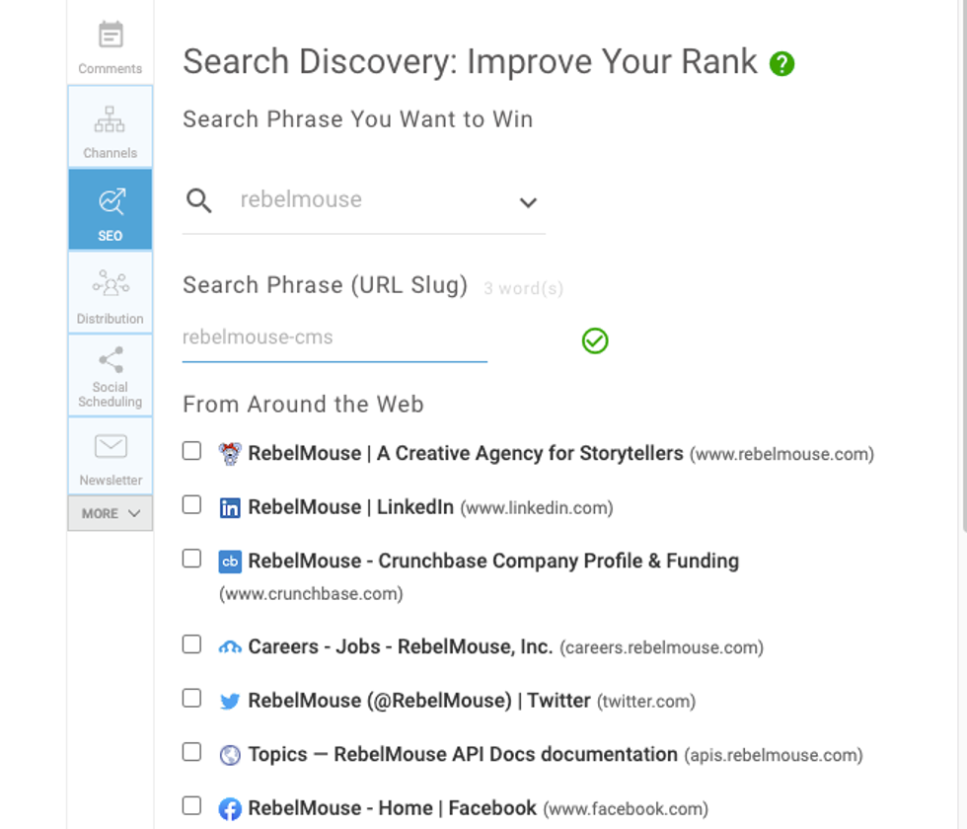Click the globe icon beside API Docs
The height and width of the screenshot is (829, 967).
point(230,755)
